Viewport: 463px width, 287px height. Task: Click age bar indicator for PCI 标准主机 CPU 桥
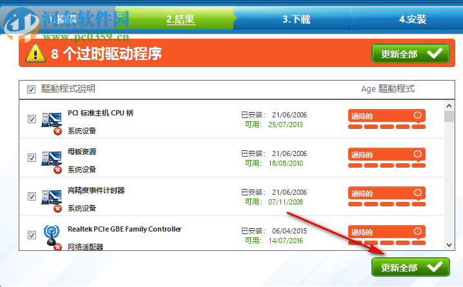(386, 127)
